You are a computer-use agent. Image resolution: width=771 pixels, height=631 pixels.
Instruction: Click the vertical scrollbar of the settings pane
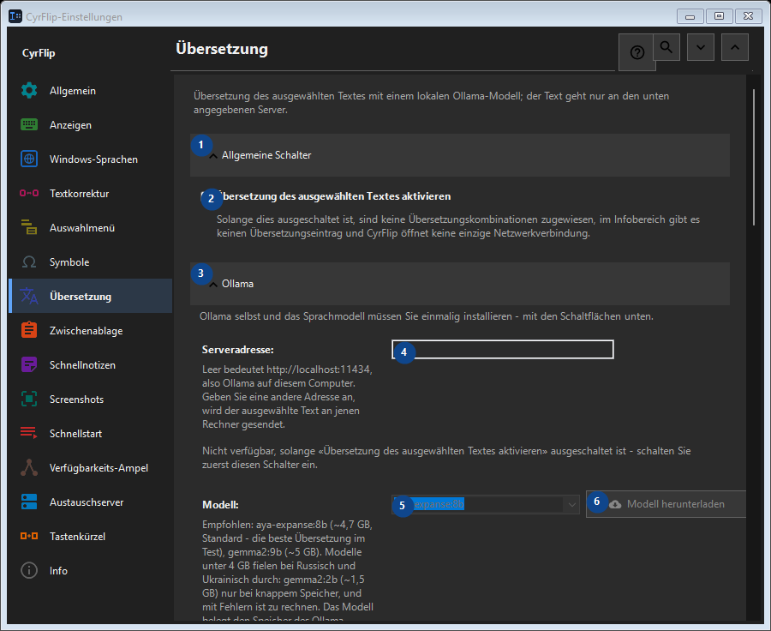754,158
